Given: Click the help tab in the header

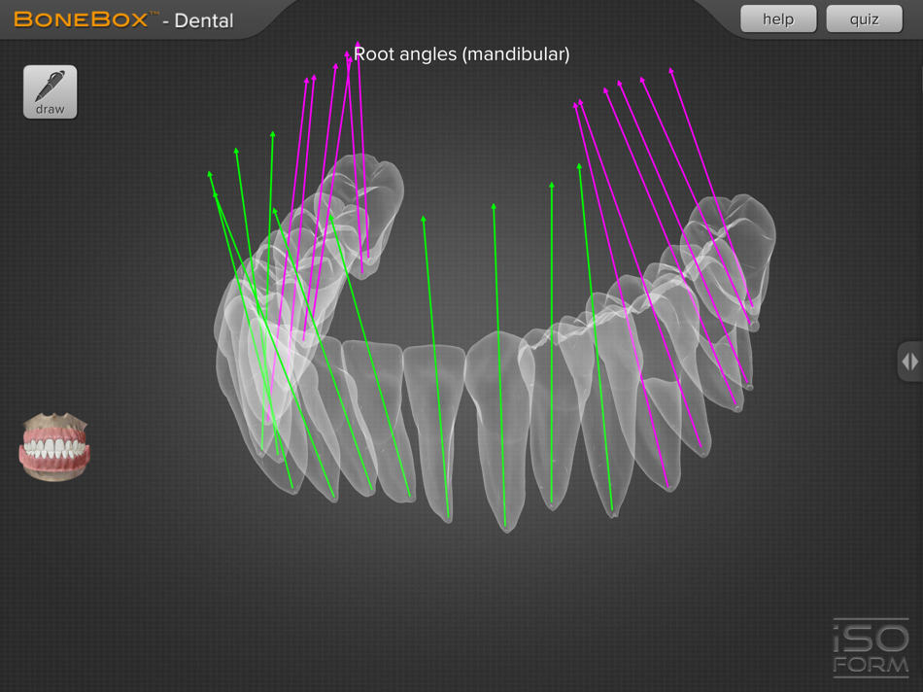Looking at the screenshot, I should (x=777, y=17).
